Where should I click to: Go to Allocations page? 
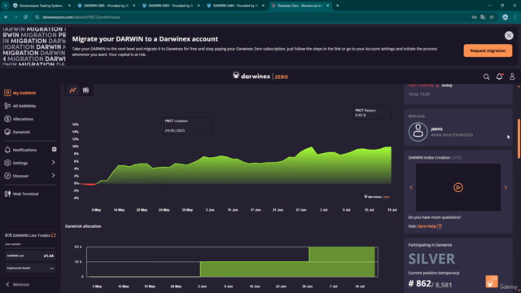click(19, 119)
